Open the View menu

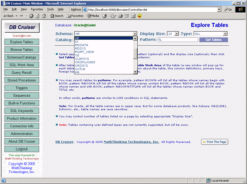point(24,9)
